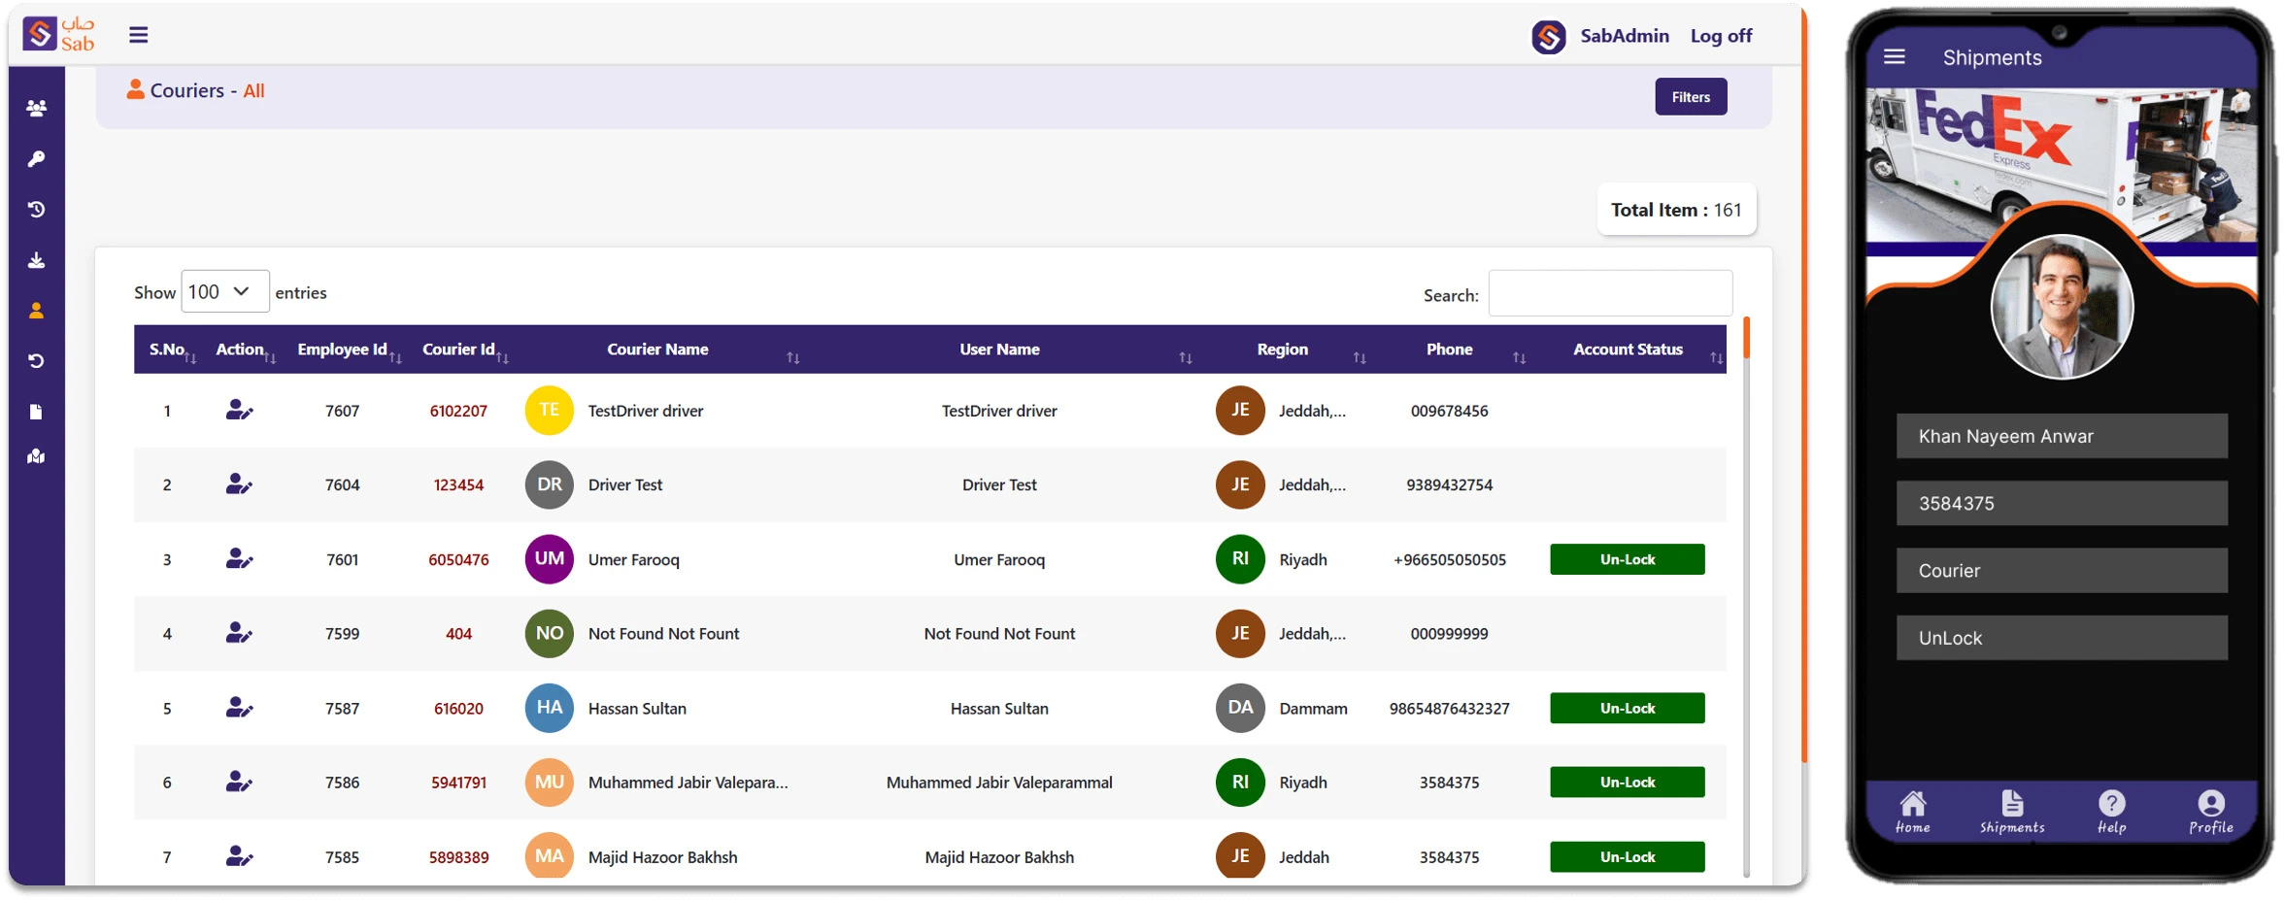Screen dimensions: 2284x900
Task: Select the couriers person sidebar icon
Action: [x=36, y=310]
